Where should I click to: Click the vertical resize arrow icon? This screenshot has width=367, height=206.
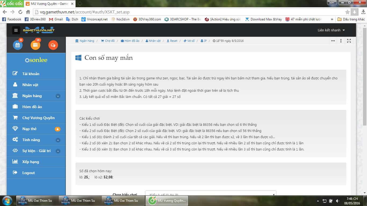point(341,41)
